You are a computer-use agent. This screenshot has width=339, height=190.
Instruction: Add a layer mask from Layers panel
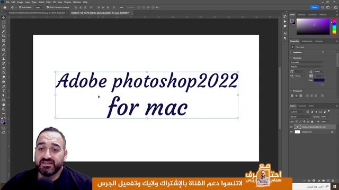pos(314,180)
